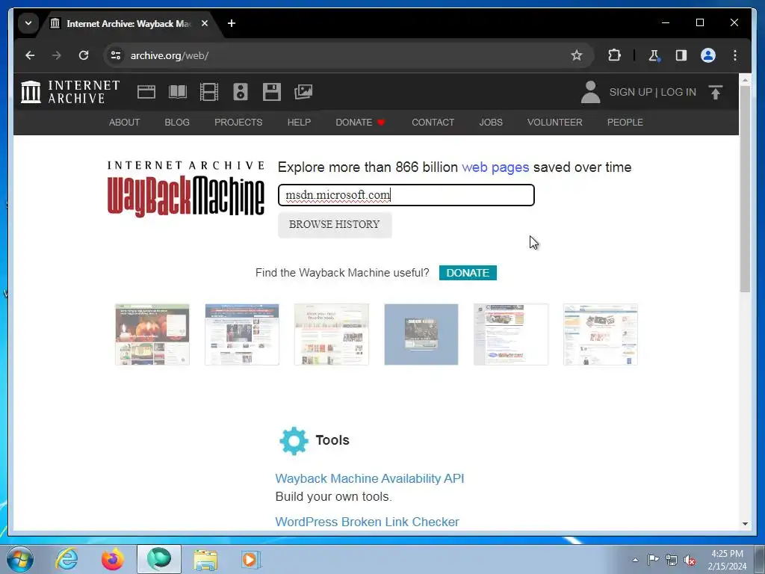Click the BROWSE HISTORY button

[x=335, y=224]
